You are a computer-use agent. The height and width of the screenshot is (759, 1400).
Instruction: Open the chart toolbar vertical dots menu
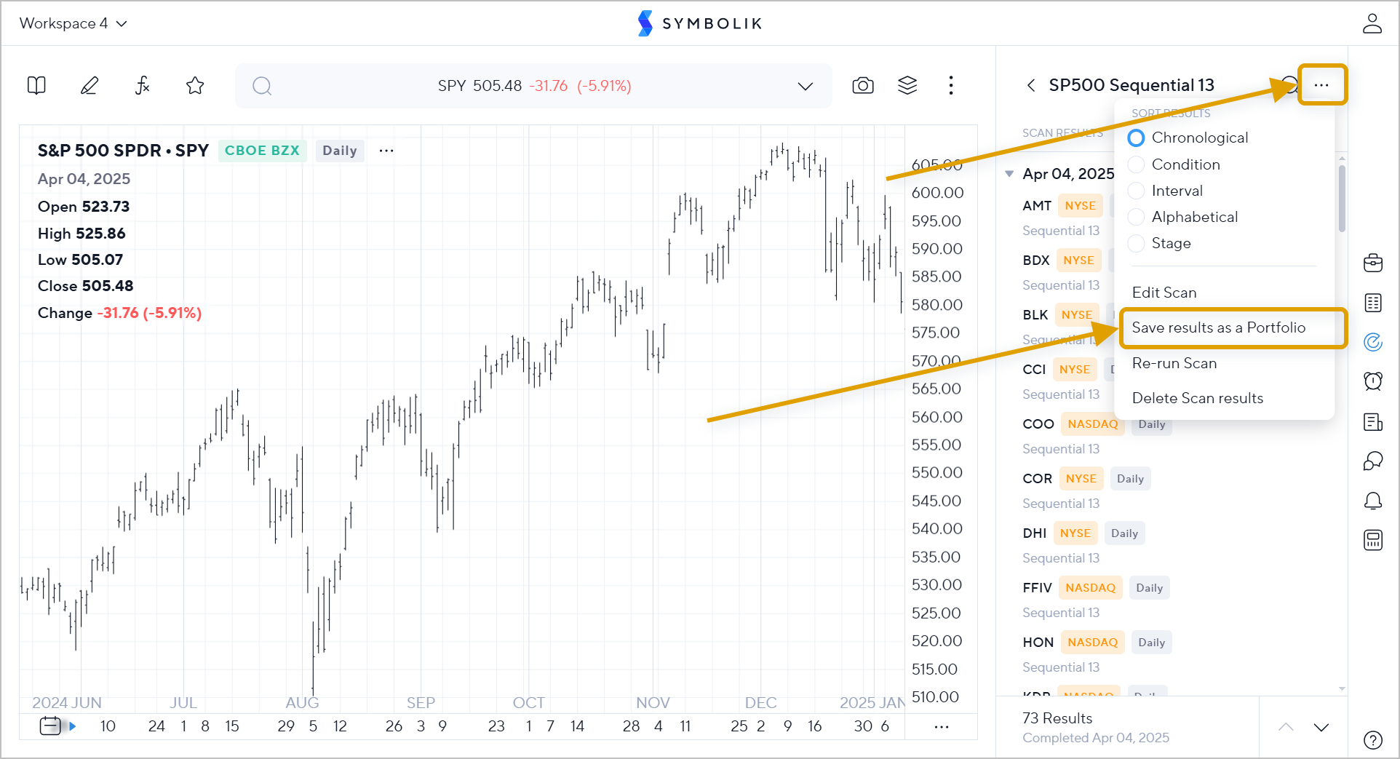point(951,86)
